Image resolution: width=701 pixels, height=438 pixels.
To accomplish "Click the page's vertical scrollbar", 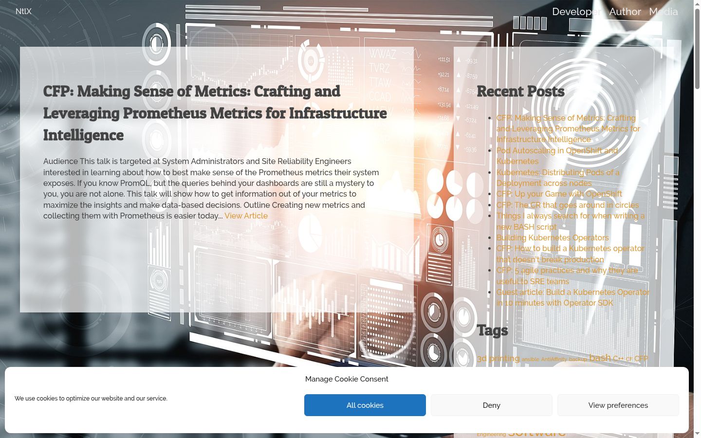I will [x=697, y=219].
